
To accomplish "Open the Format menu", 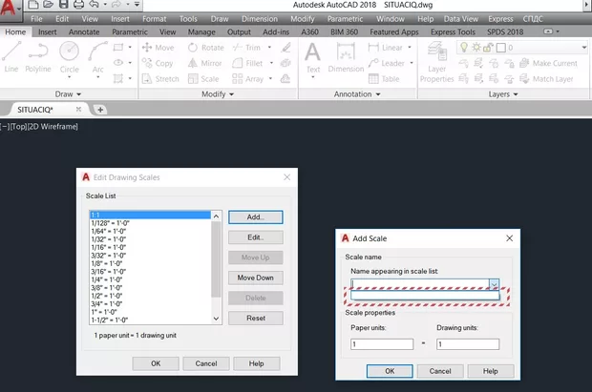I will point(154,19).
